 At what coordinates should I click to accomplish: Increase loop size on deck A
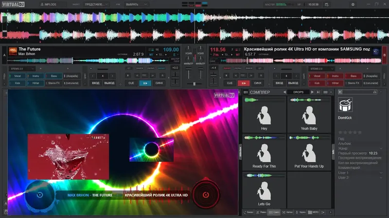point(112,76)
